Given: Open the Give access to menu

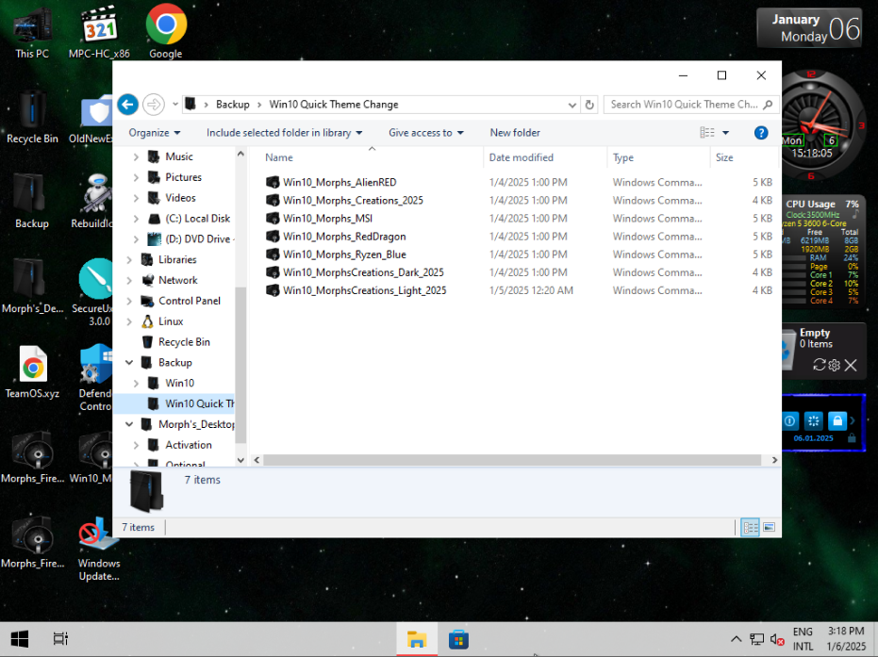Looking at the screenshot, I should click(426, 133).
